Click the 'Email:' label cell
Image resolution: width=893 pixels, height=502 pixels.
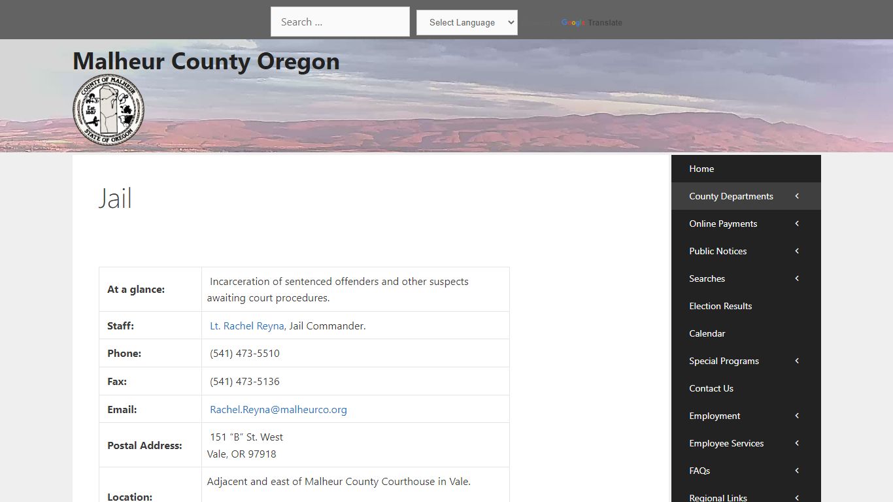point(150,409)
